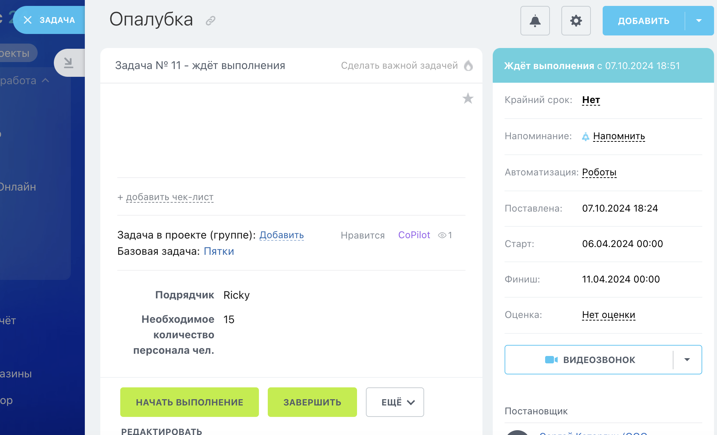Screen dimensions: 717x435
Task: Mark task as favorite with star icon
Action: click(x=468, y=98)
